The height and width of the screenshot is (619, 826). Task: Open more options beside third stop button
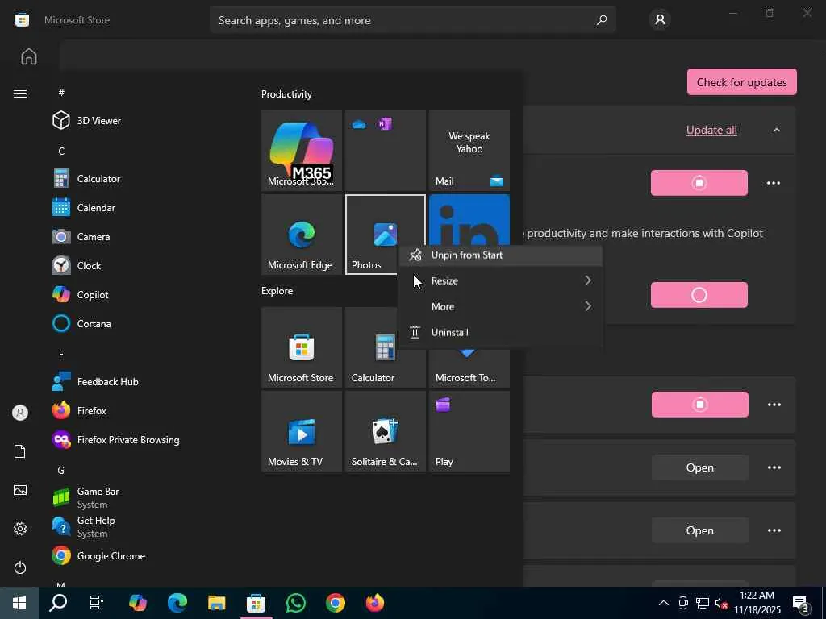tap(774, 405)
